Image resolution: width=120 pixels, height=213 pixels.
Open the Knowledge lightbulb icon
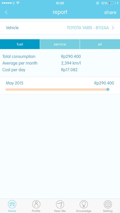point(84,204)
